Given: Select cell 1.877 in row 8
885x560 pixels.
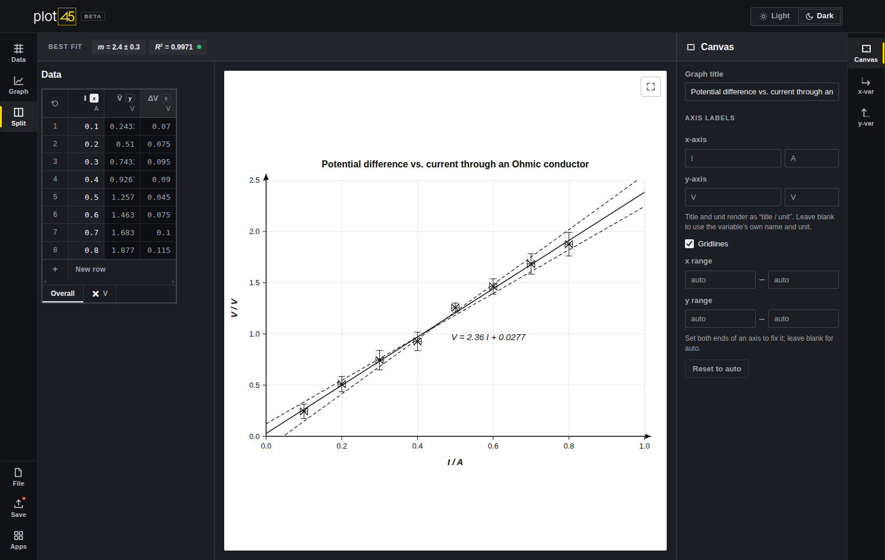Looking at the screenshot, I should [x=122, y=251].
